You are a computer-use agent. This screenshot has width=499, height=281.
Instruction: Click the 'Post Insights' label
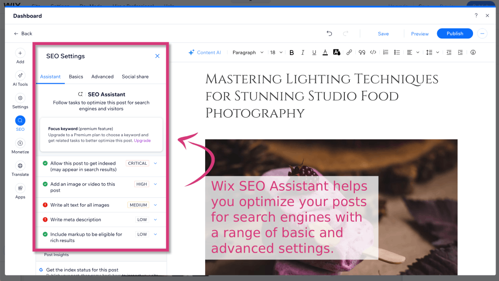pos(56,255)
